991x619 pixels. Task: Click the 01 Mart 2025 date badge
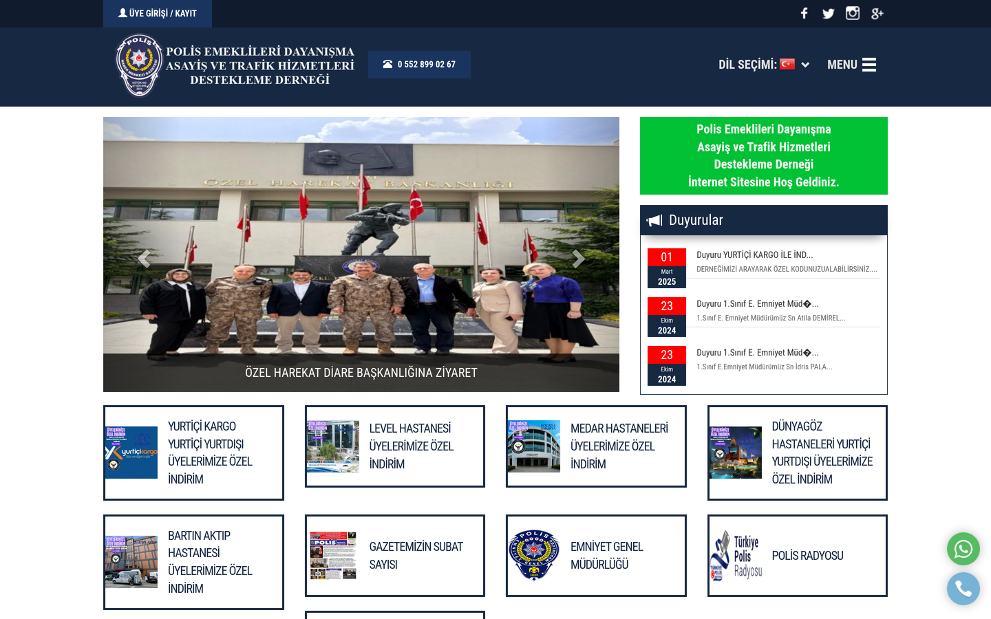pos(667,268)
